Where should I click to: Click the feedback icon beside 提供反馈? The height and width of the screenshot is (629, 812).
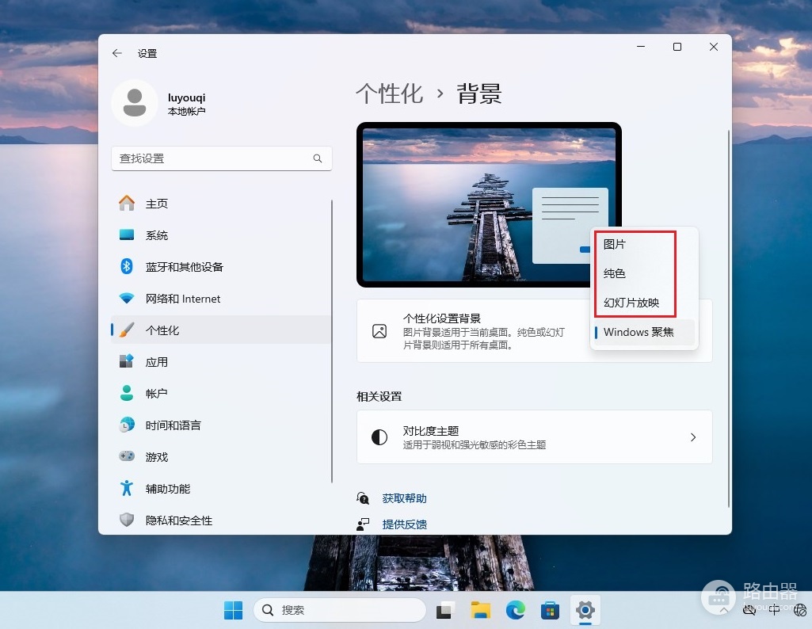363,524
